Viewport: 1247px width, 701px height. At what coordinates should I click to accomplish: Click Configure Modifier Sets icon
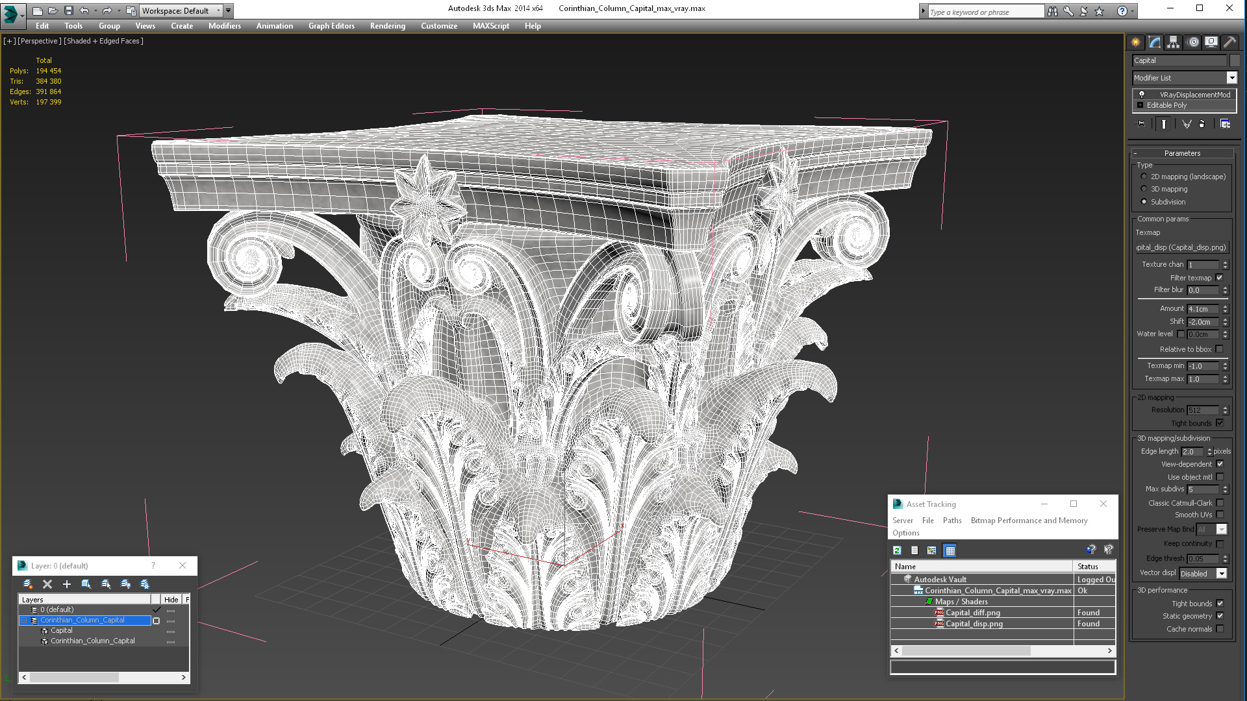pyautogui.click(x=1225, y=124)
